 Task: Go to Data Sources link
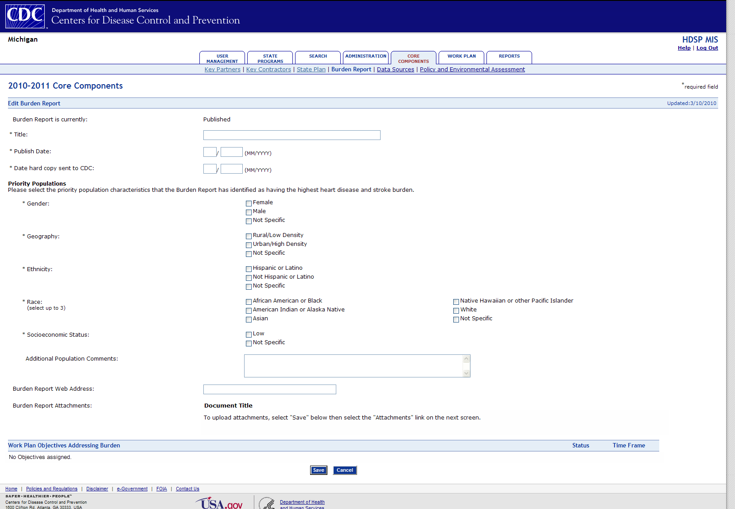[x=395, y=70]
